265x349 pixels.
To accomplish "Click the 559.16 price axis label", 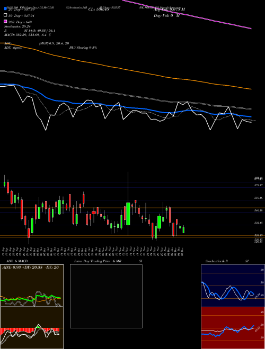I will [x=259, y=198].
